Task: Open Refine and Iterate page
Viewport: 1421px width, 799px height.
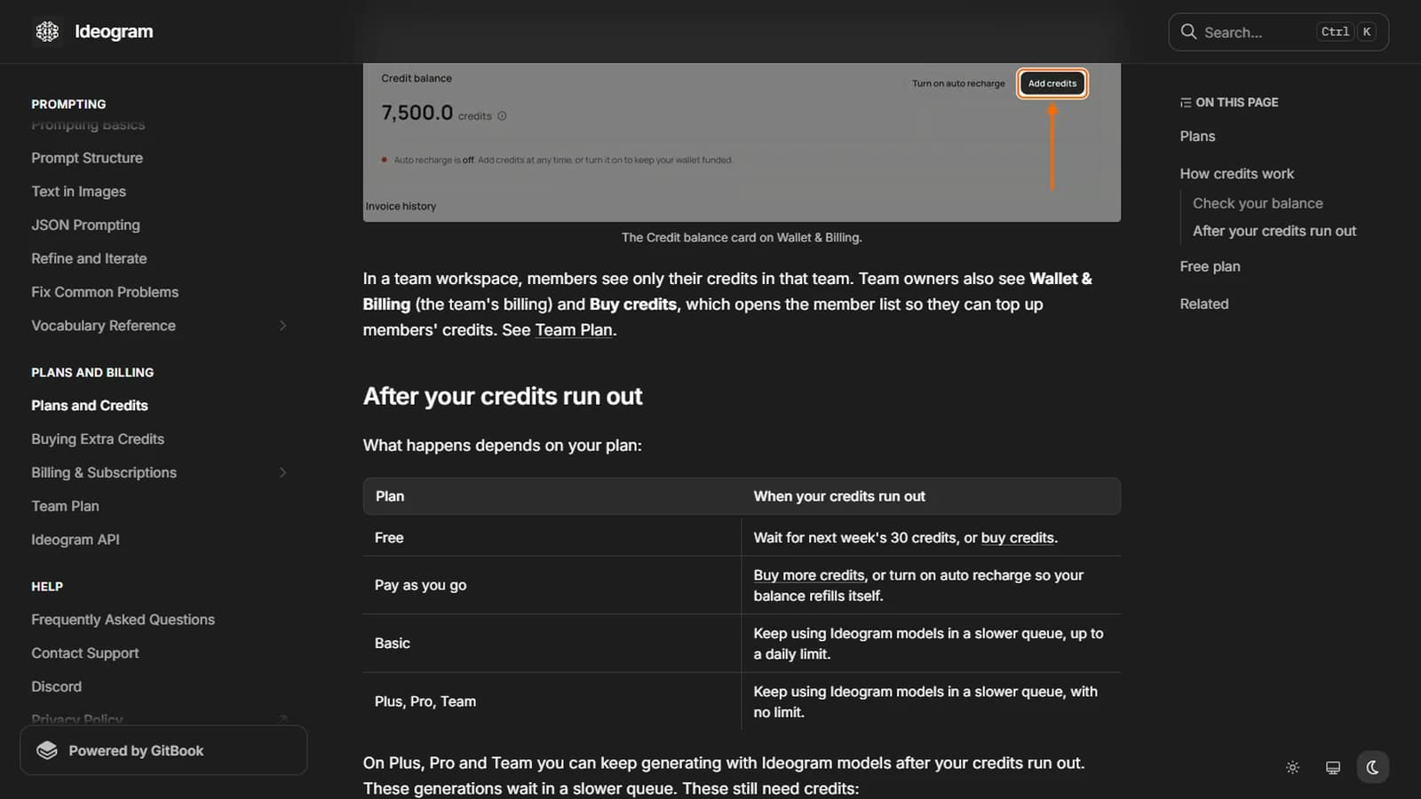Action: pos(89,258)
